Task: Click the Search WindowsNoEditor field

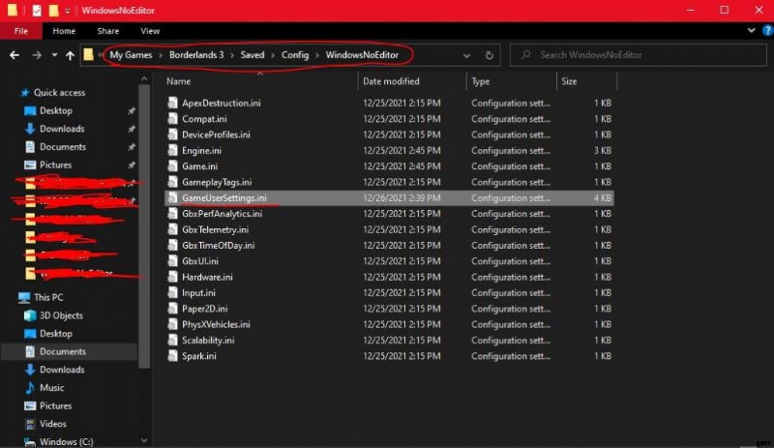Action: (x=639, y=55)
